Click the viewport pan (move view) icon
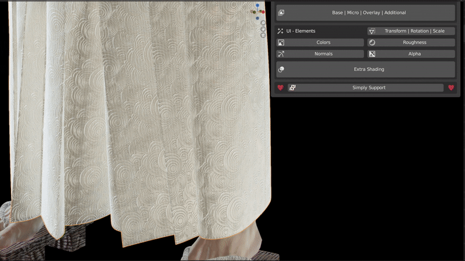 [263, 30]
